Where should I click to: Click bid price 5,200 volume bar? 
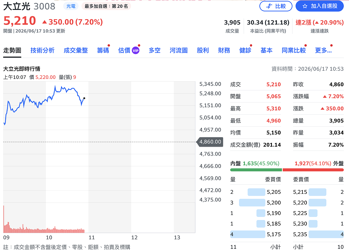252,203
